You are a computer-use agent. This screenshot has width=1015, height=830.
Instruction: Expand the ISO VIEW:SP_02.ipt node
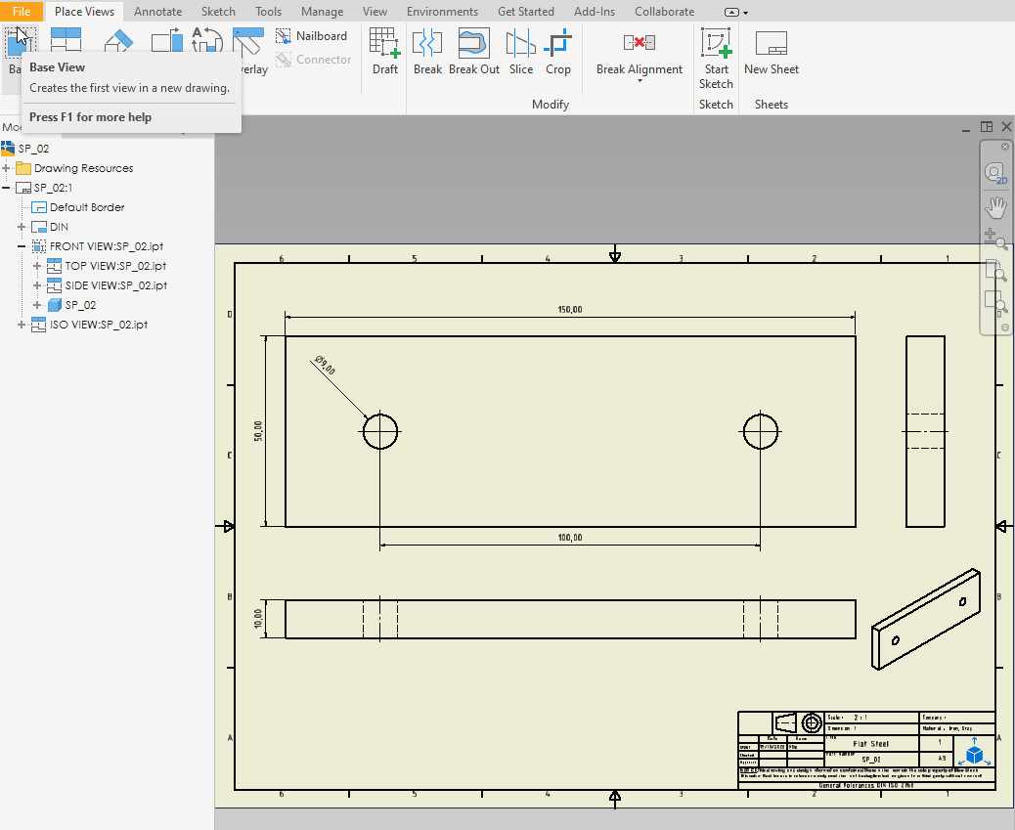(22, 325)
